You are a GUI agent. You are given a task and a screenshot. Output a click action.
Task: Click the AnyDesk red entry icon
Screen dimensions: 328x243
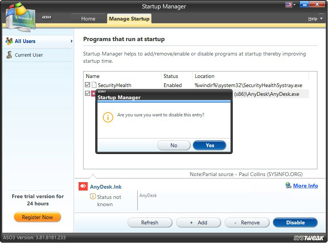tap(93, 93)
